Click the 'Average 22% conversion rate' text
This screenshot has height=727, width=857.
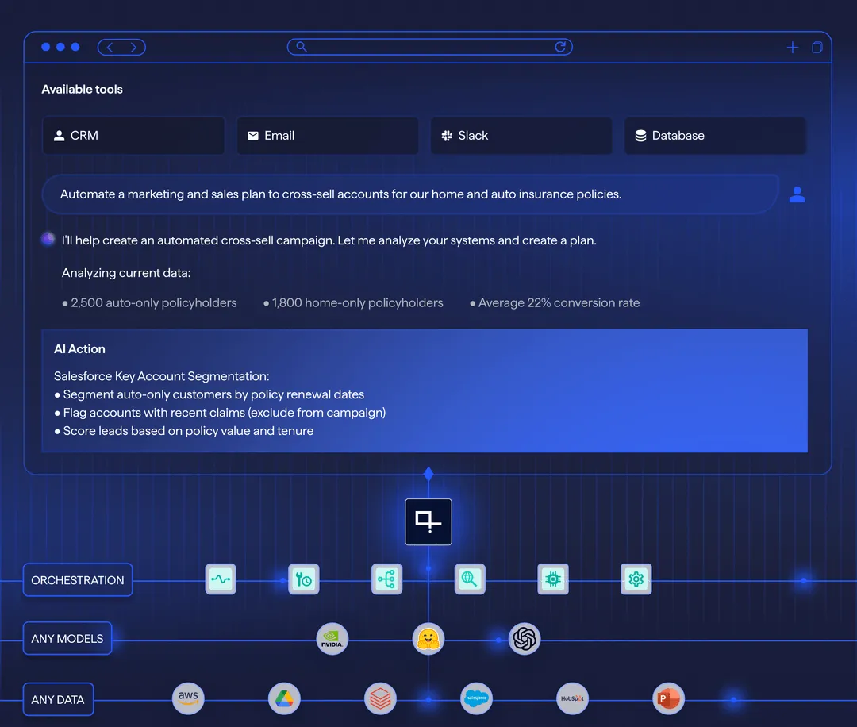point(559,303)
